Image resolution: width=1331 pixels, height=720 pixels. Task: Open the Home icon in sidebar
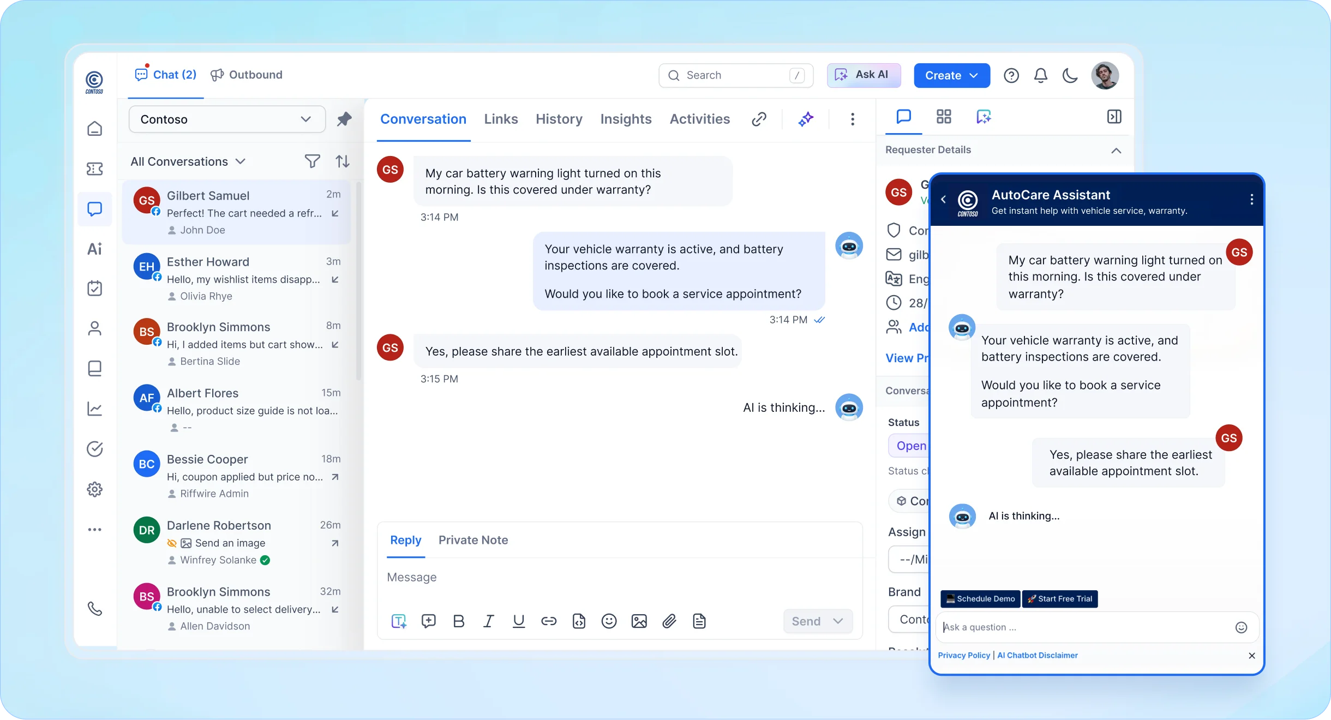(95, 129)
